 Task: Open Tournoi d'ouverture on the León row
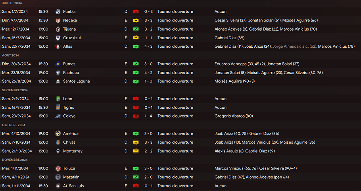coord(175,99)
